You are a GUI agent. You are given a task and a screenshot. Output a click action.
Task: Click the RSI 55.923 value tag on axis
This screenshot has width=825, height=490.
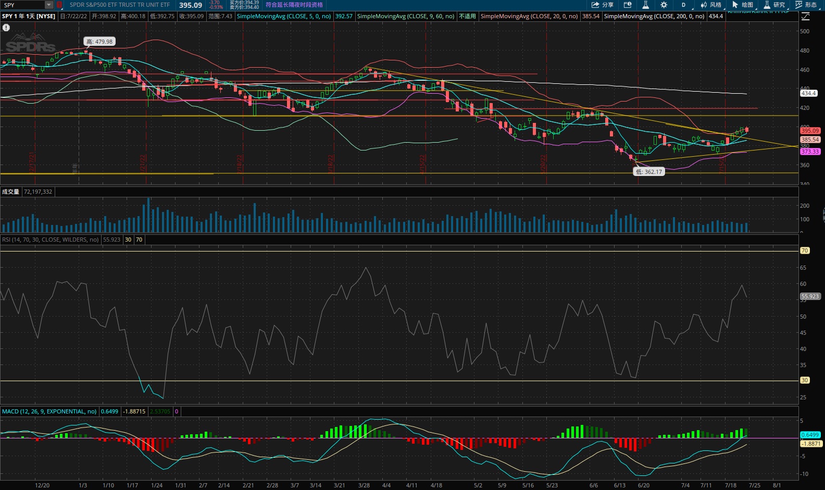tap(810, 296)
